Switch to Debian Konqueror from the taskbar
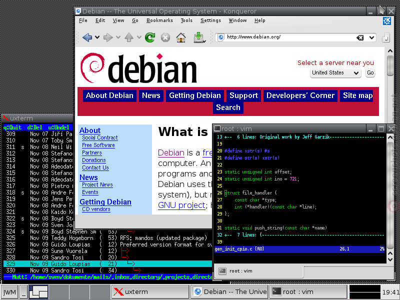 229,292
